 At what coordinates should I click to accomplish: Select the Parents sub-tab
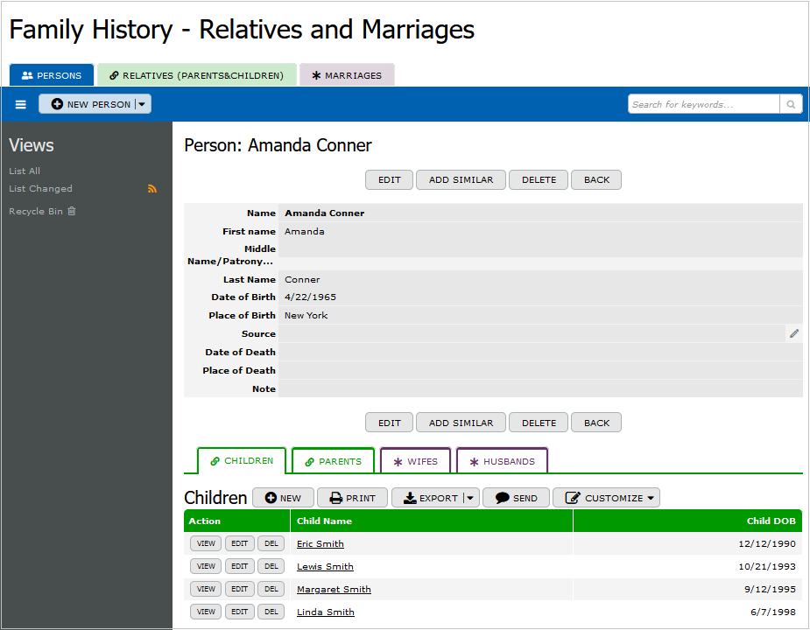pos(333,461)
